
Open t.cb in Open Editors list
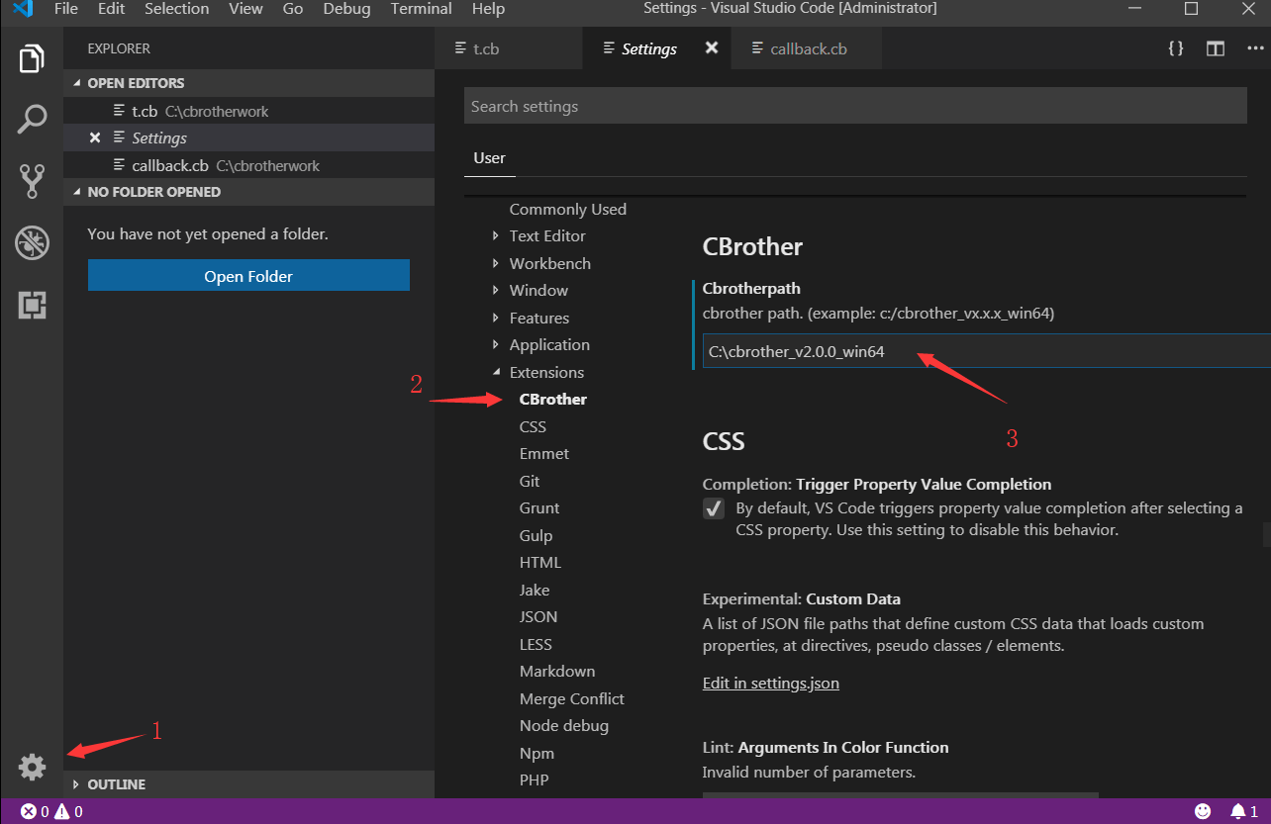tap(248, 111)
